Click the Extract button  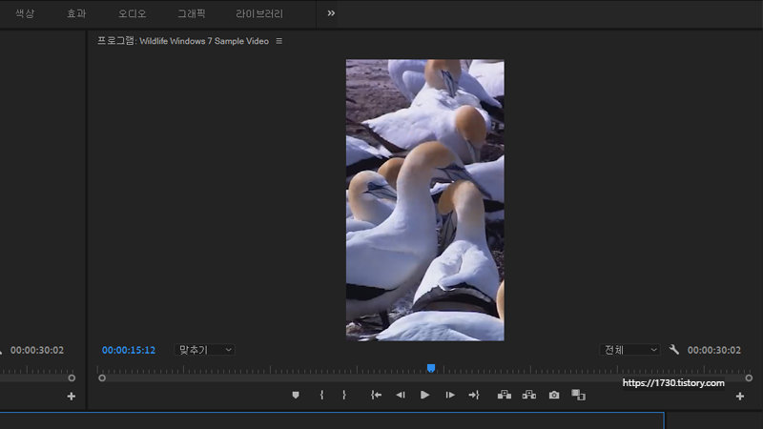[x=529, y=395]
